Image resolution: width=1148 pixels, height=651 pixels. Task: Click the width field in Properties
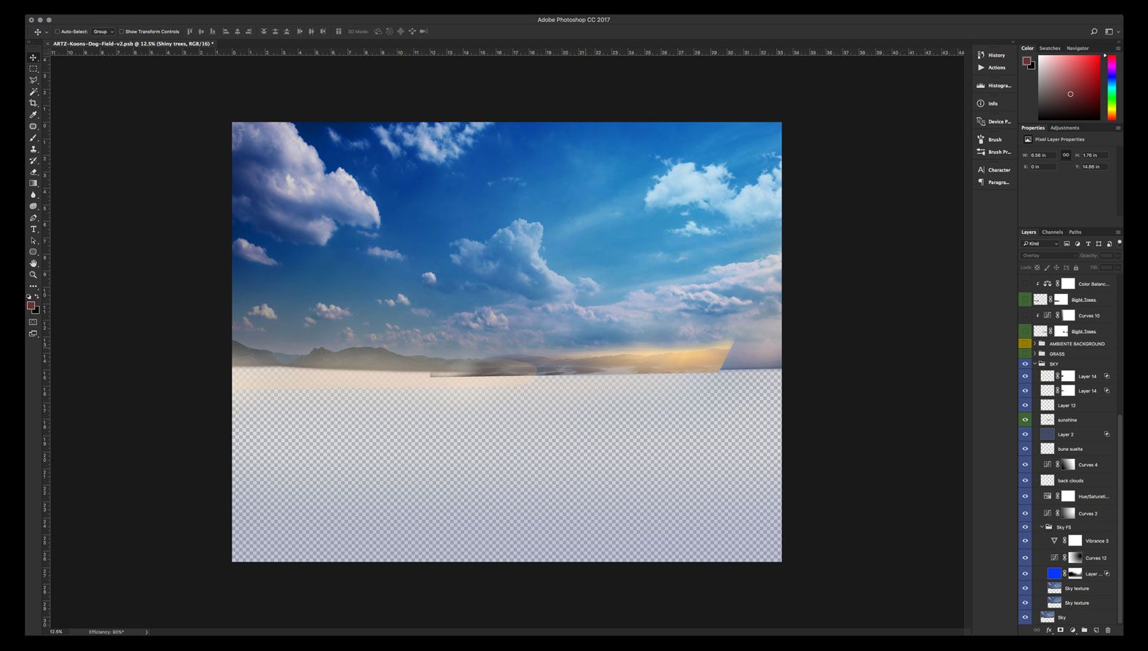tap(1042, 155)
